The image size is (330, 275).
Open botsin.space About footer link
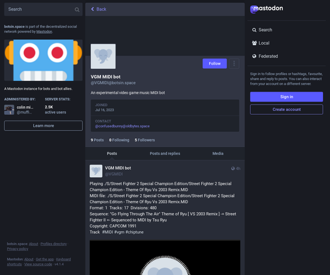point(33,244)
